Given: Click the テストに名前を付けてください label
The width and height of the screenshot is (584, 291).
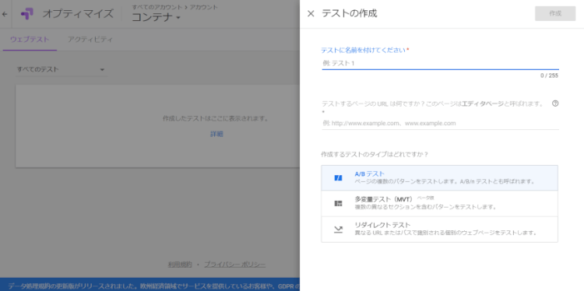Looking at the screenshot, I should click(x=363, y=50).
